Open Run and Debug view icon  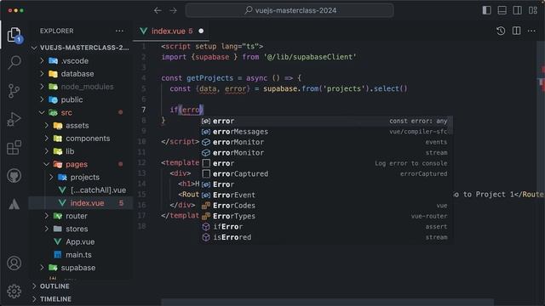coord(14,119)
